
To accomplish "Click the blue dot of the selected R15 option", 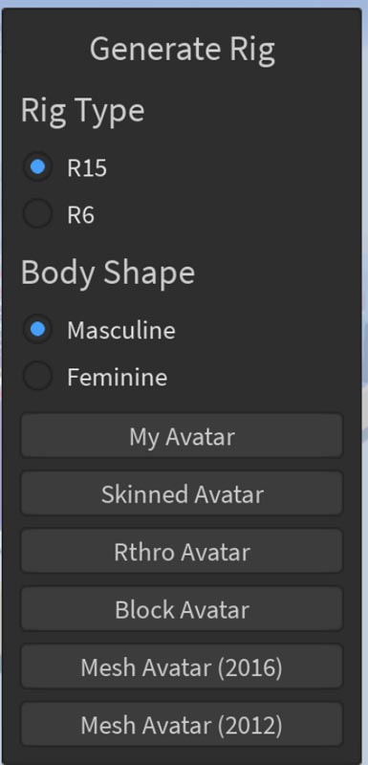I will pyautogui.click(x=37, y=167).
